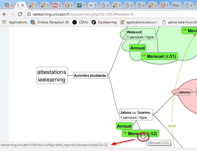This screenshot has height=151, width=197.
Task: Close the active browser tab
Action: click(x=23, y=5)
